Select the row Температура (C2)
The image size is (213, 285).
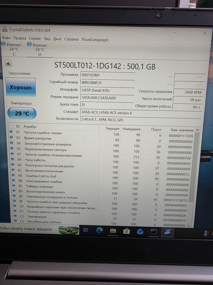[x=101, y=217]
